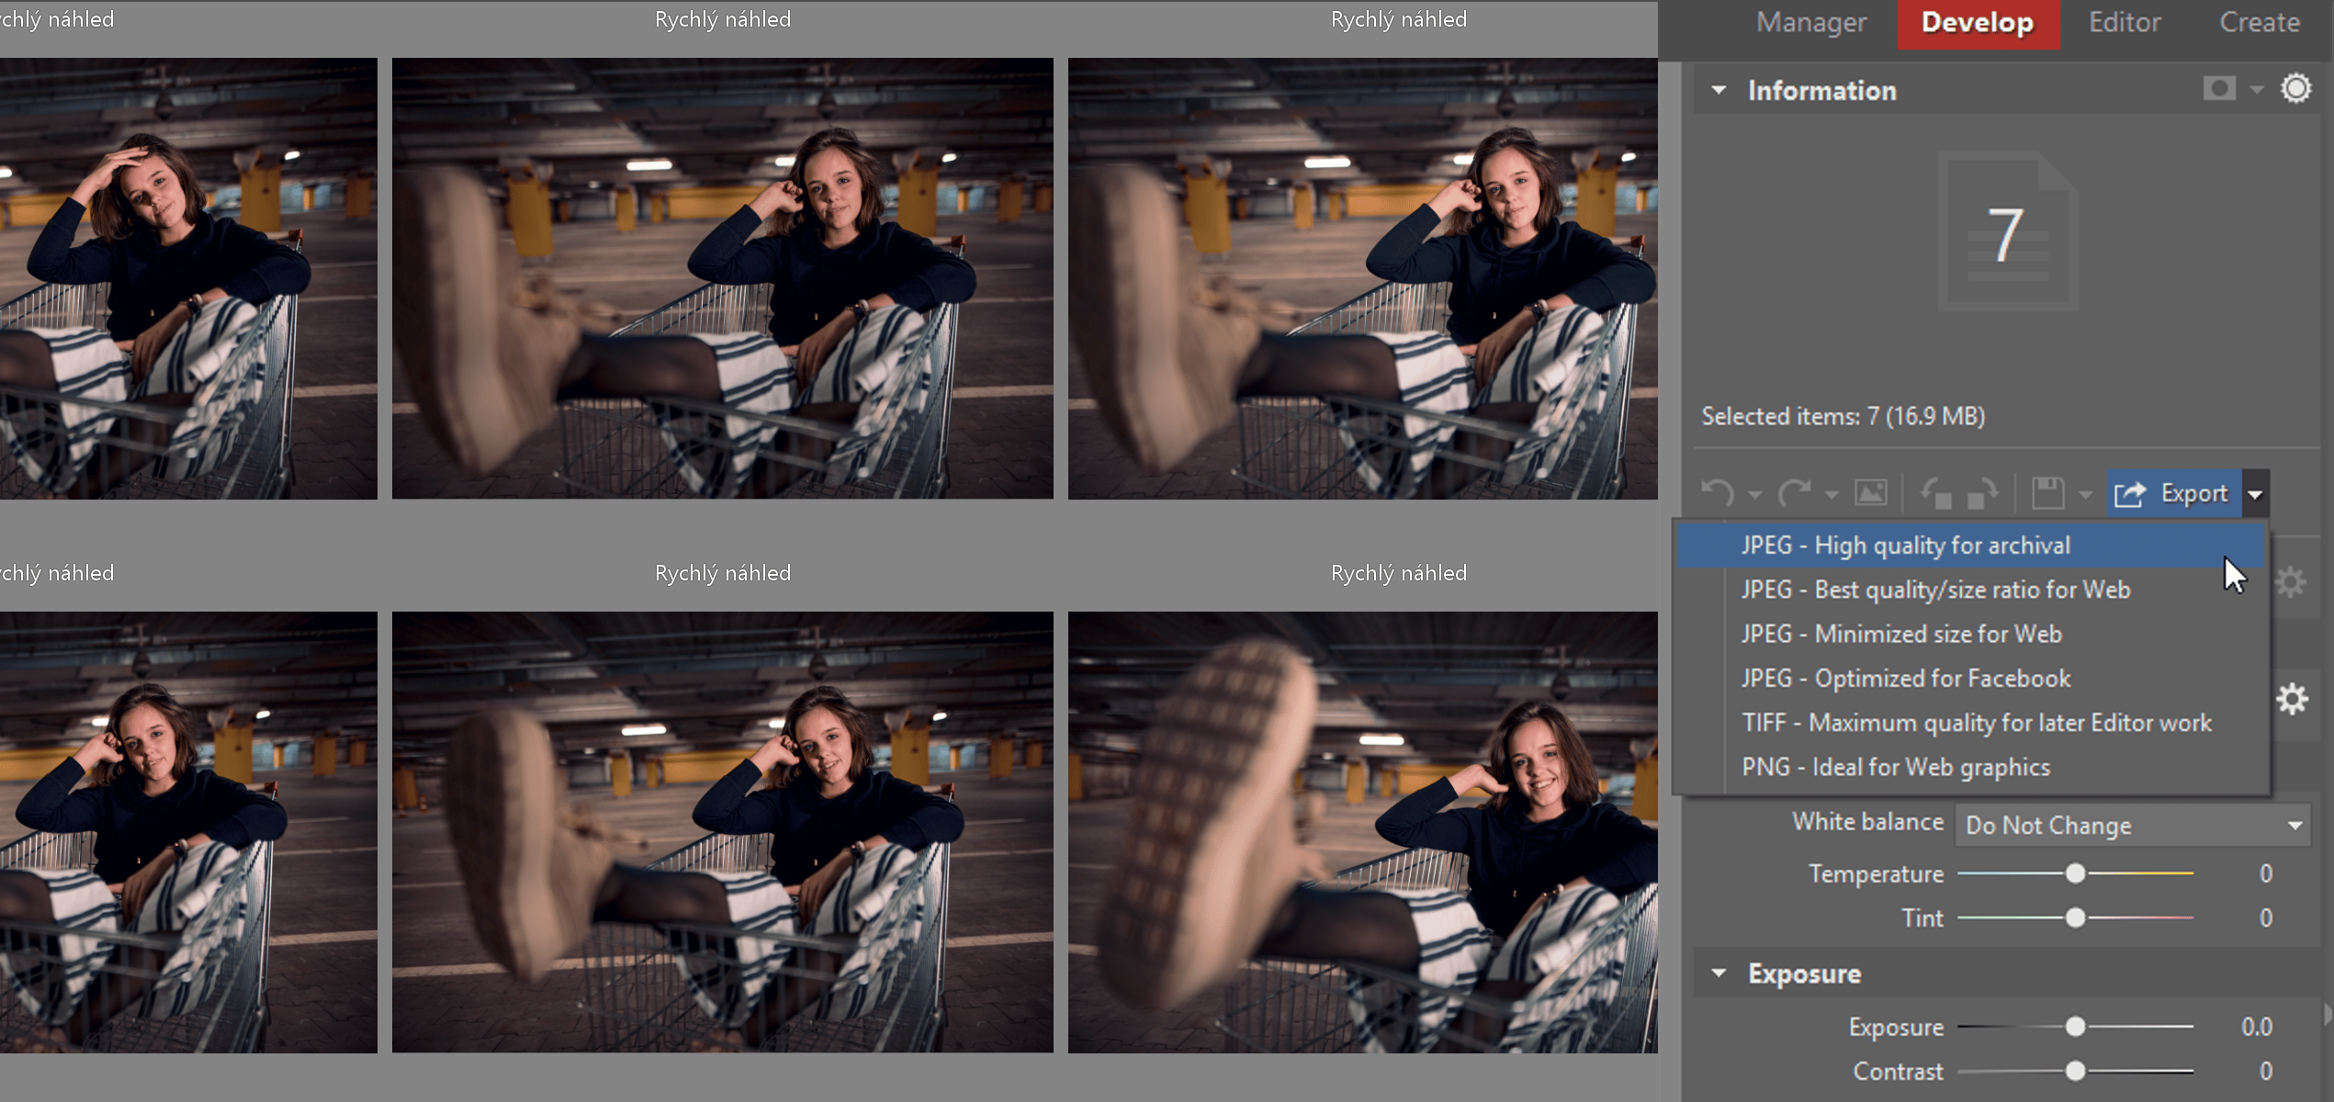This screenshot has width=2334, height=1102.
Task: Select the Develop tab
Action: [1978, 23]
